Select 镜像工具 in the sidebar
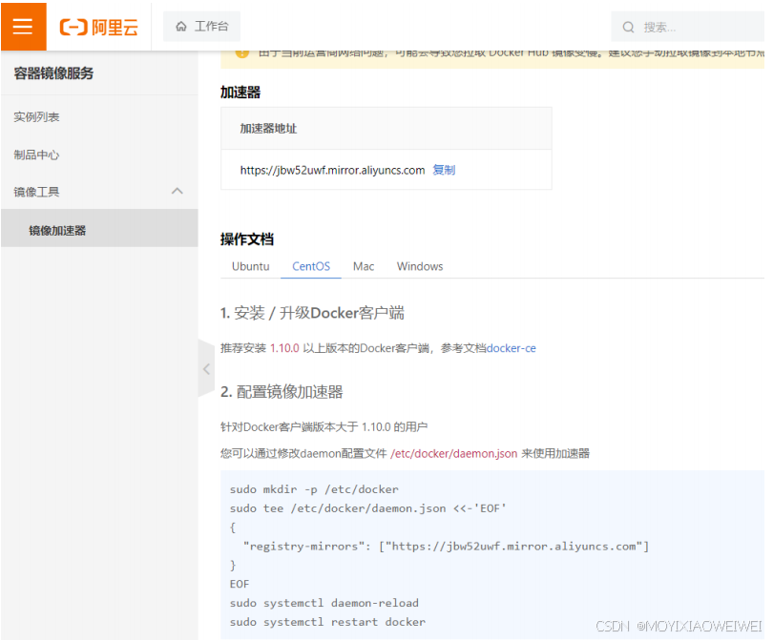 pyautogui.click(x=36, y=192)
